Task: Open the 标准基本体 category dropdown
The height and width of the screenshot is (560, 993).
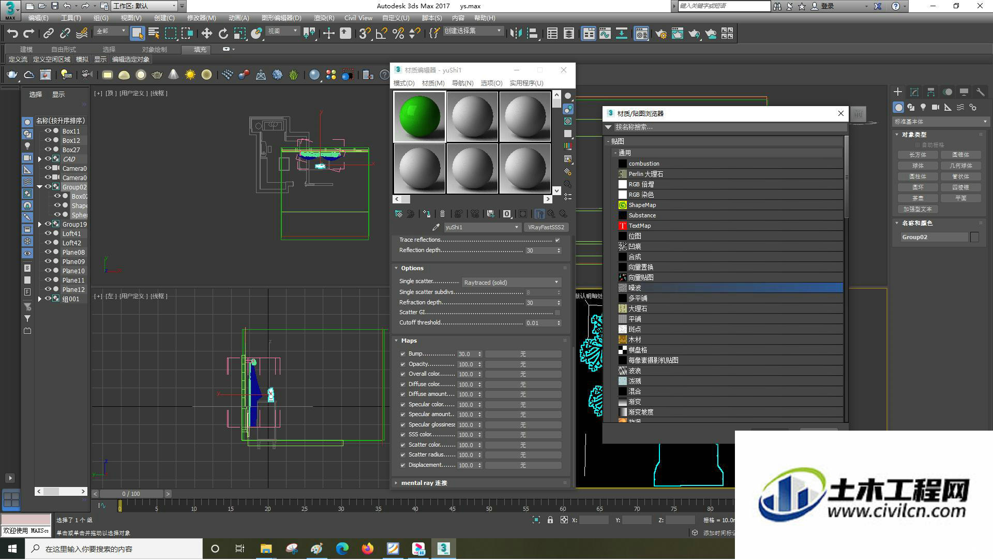Action: click(x=940, y=122)
